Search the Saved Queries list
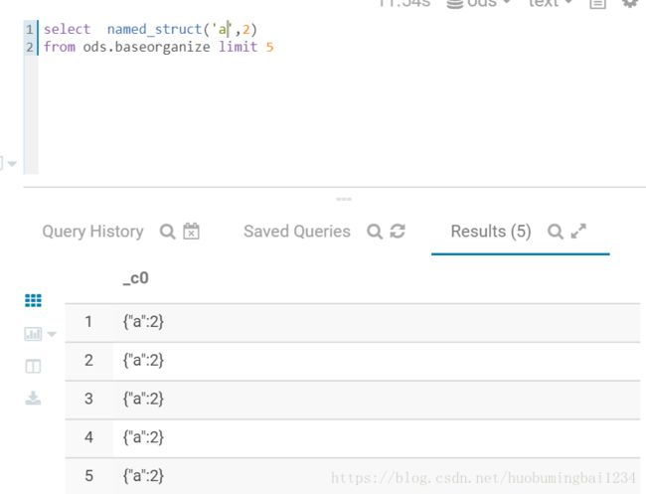646x494 pixels. [x=375, y=232]
